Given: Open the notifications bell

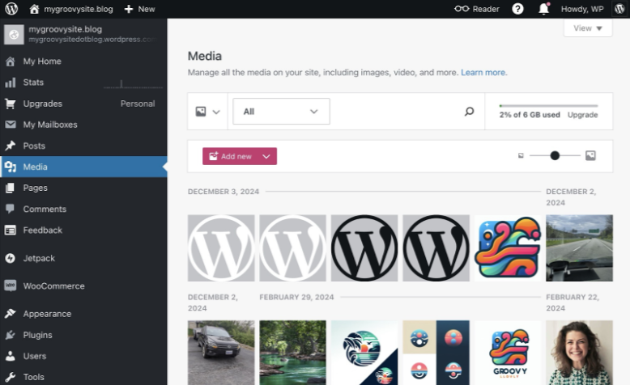Looking at the screenshot, I should pos(543,9).
